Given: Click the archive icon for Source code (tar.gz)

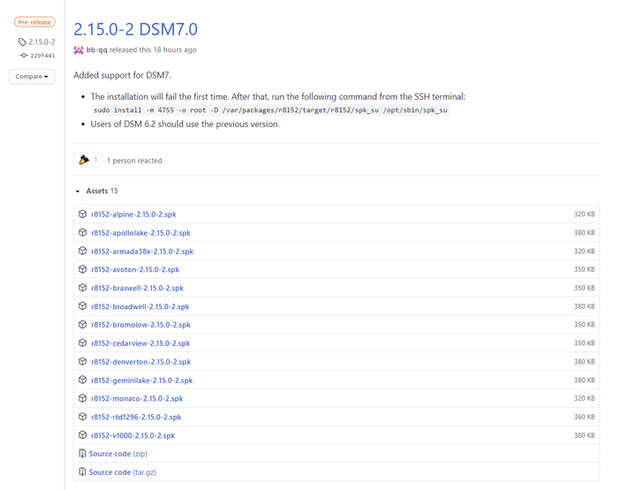Looking at the screenshot, I should [82, 472].
